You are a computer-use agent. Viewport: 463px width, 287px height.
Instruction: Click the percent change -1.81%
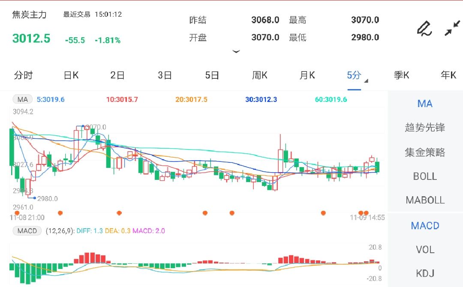click(x=108, y=40)
